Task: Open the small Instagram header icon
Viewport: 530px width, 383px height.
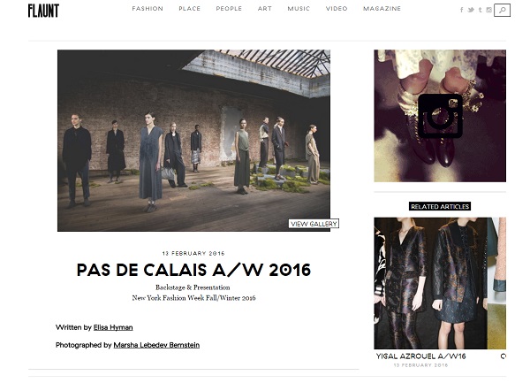Action: click(x=488, y=10)
